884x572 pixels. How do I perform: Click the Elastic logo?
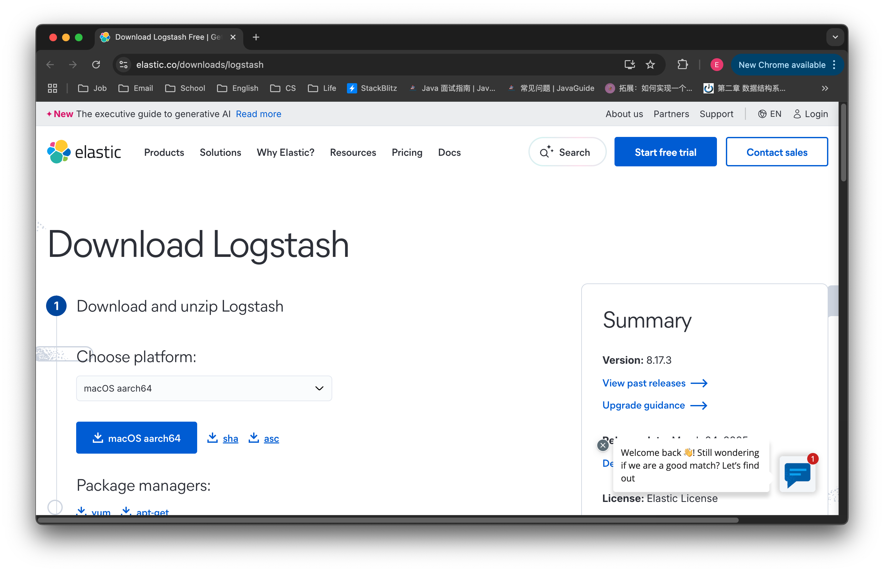click(84, 152)
